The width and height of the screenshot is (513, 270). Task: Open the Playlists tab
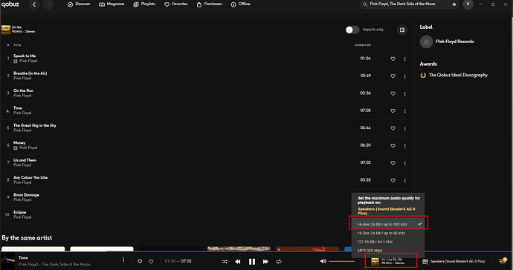coord(144,4)
